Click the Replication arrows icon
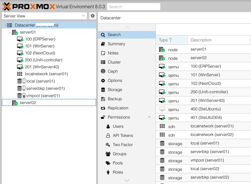This screenshot has width=251, height=184. (103, 108)
